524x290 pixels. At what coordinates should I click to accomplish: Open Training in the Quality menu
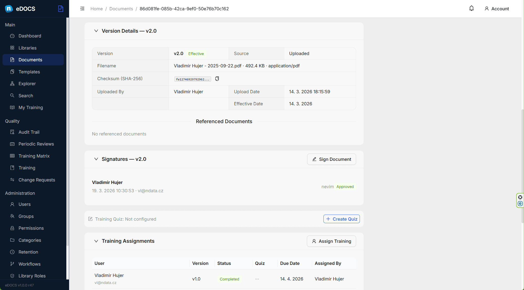pos(33,168)
